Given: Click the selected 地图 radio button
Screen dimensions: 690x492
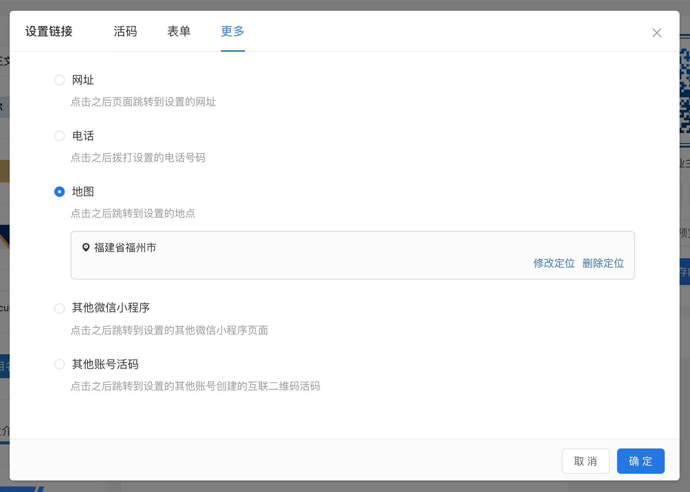Looking at the screenshot, I should click(60, 192).
